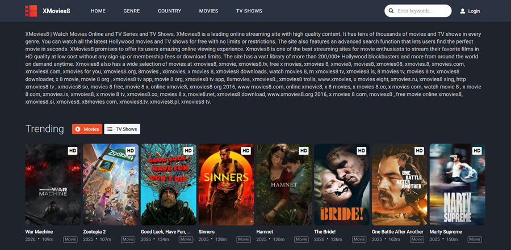Switch trending to TV Shows tab
The image size is (511, 250).
point(122,129)
